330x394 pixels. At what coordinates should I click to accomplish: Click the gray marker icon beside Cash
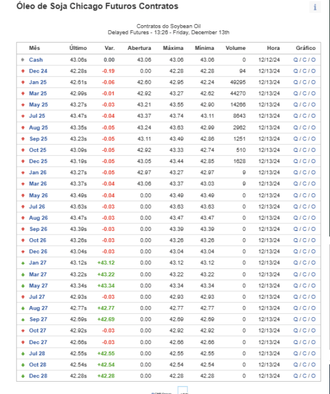click(23, 60)
